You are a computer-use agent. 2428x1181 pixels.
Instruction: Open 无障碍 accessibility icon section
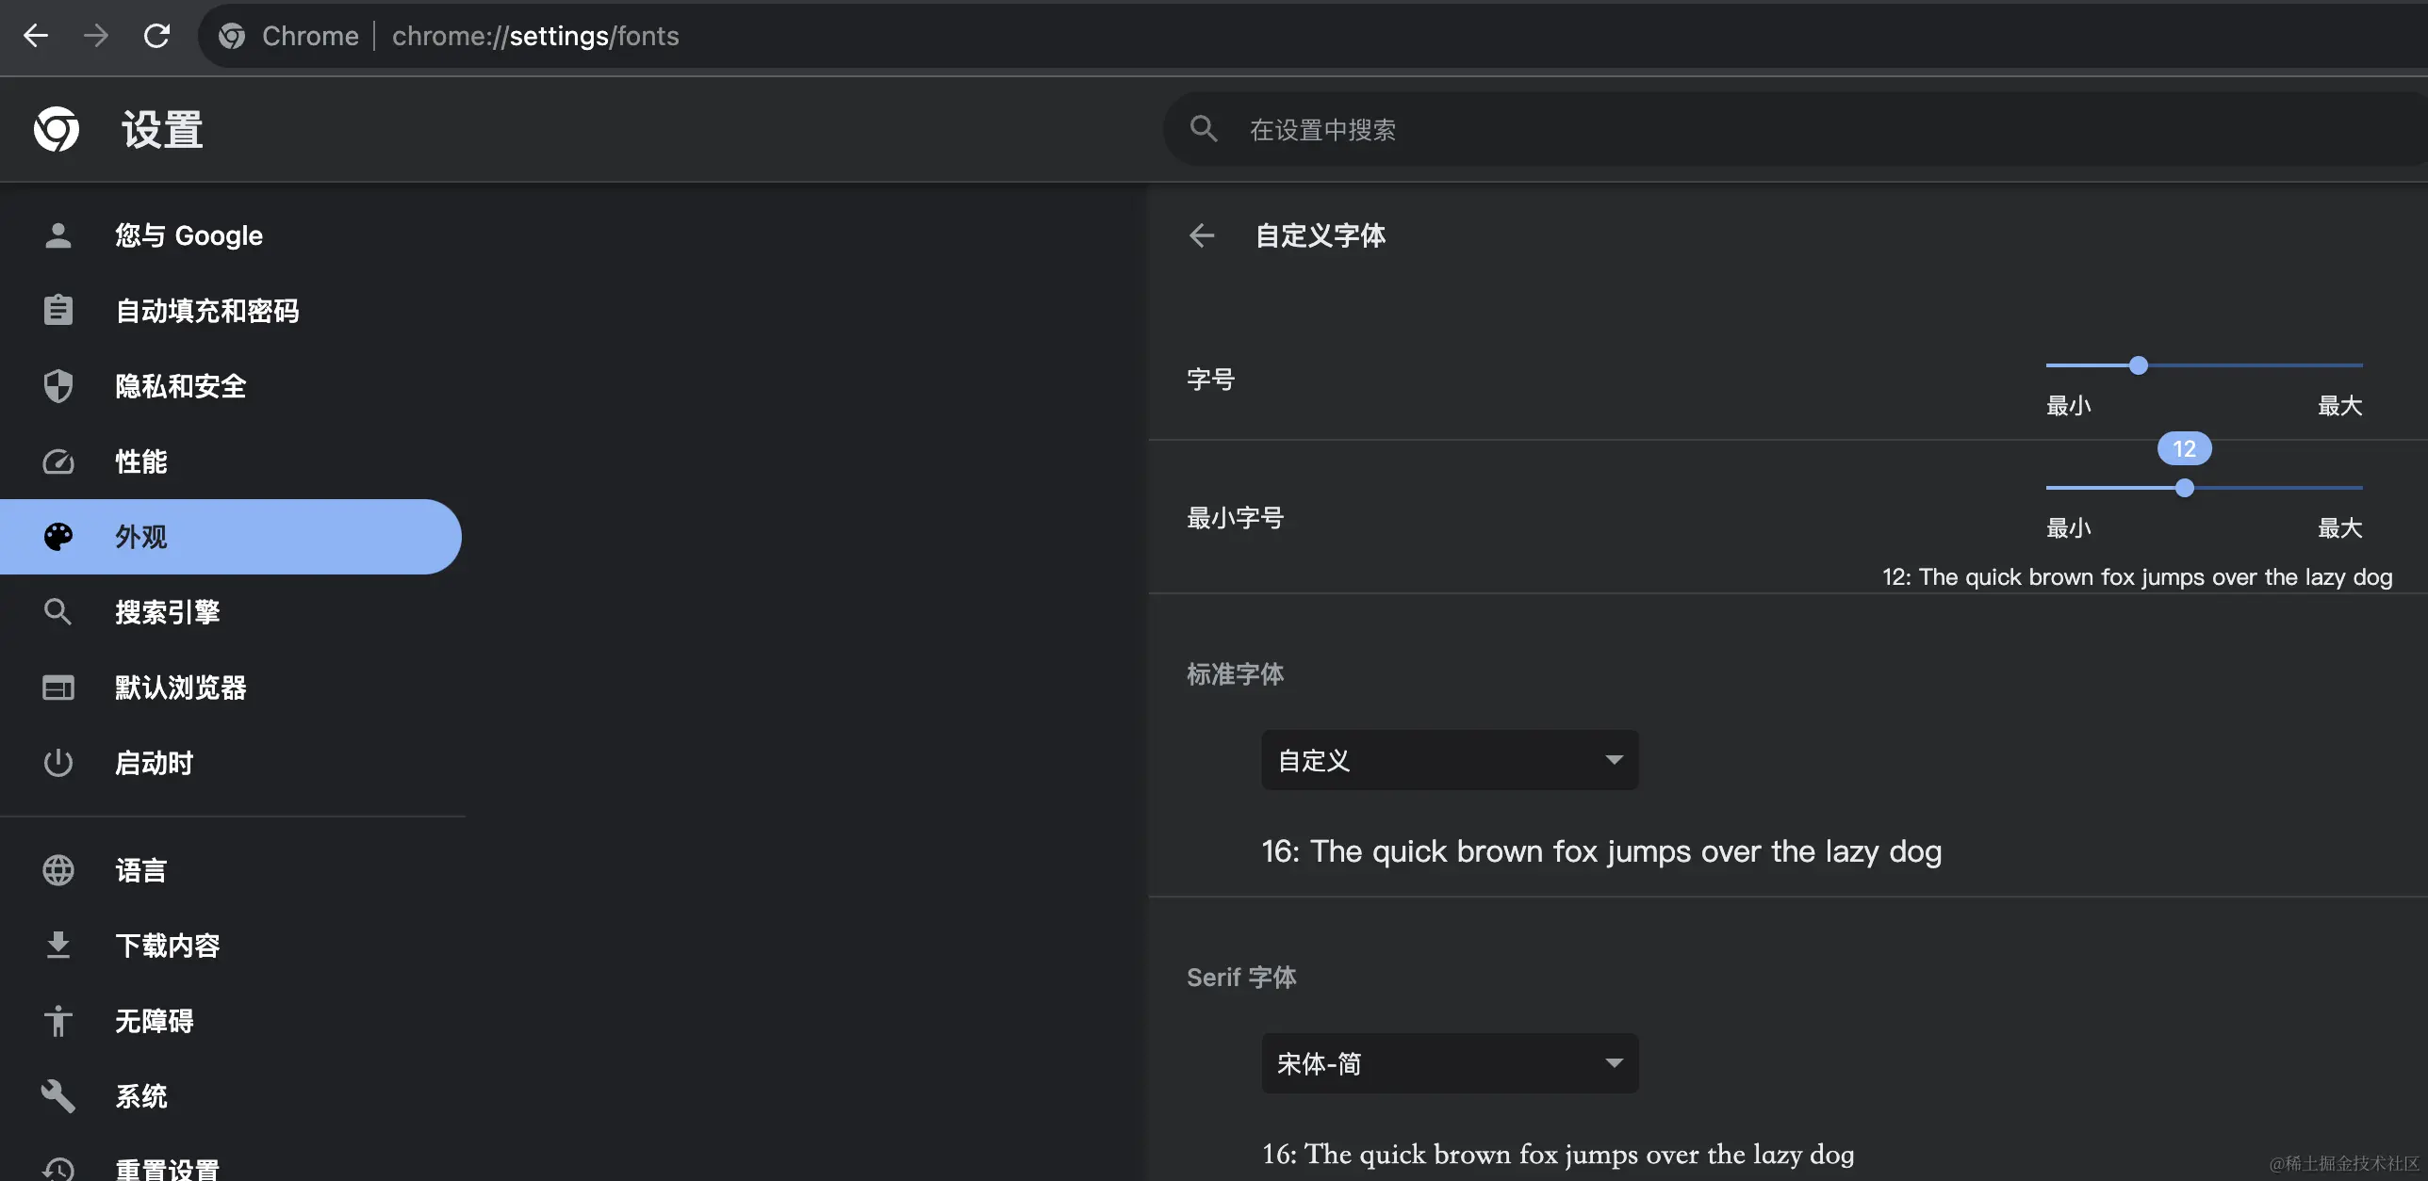(58, 1021)
